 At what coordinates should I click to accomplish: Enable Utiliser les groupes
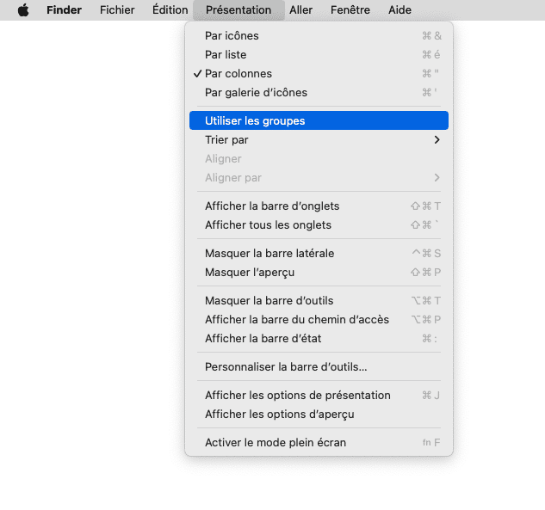pos(319,120)
